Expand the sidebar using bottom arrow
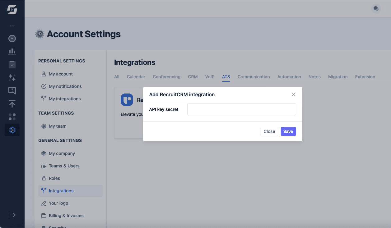Viewport: 391px width, 228px height. click(x=12, y=215)
